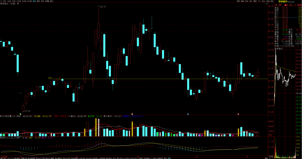Click the 买一 16.69 bid row
This screenshot has width=302, height=159.
pyautogui.click(x=288, y=19)
